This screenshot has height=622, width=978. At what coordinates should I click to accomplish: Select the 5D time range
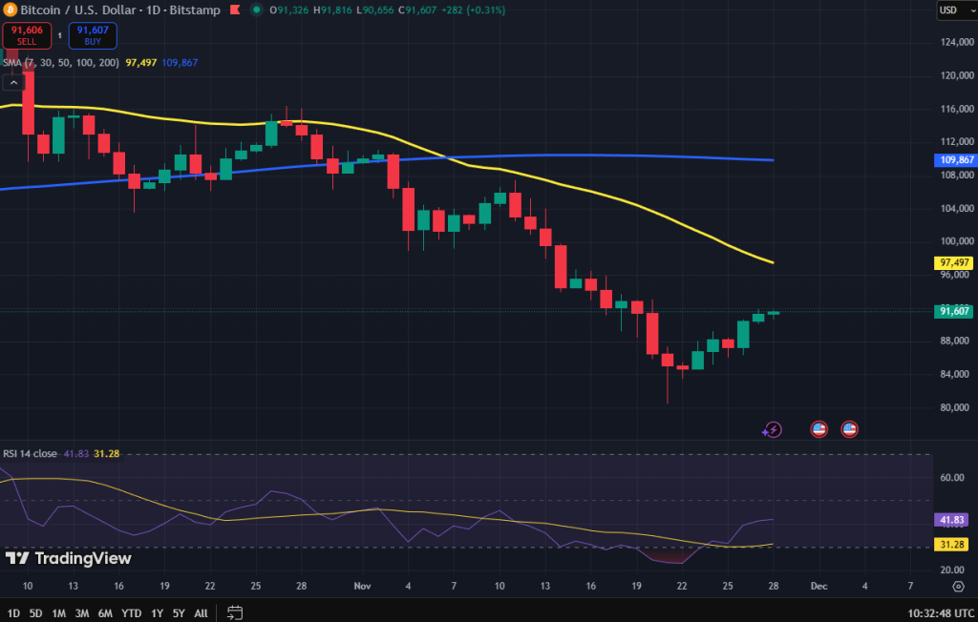(35, 613)
